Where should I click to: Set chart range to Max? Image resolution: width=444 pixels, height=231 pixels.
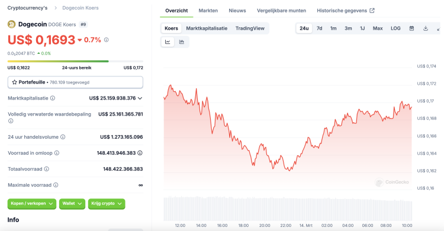coord(378,28)
